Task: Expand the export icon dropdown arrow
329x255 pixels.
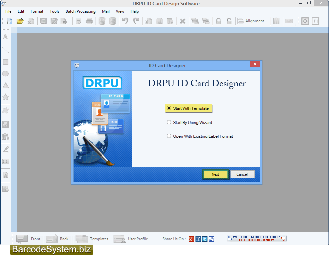Action: point(69,21)
